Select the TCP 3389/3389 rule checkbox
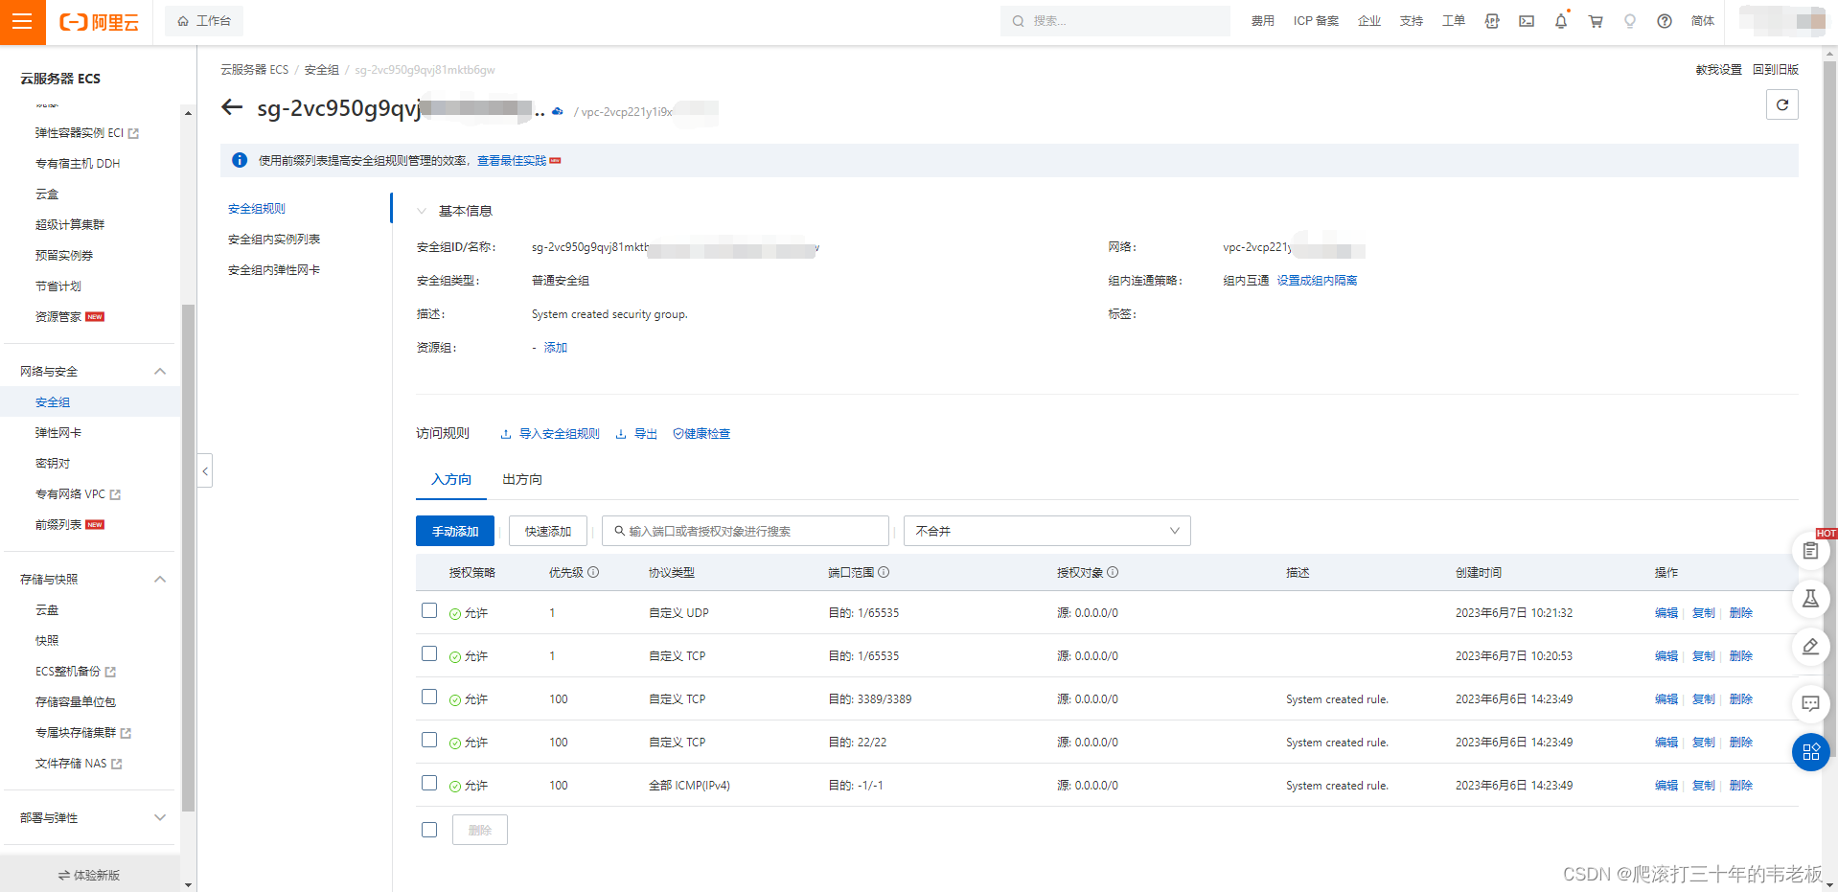 point(429,697)
